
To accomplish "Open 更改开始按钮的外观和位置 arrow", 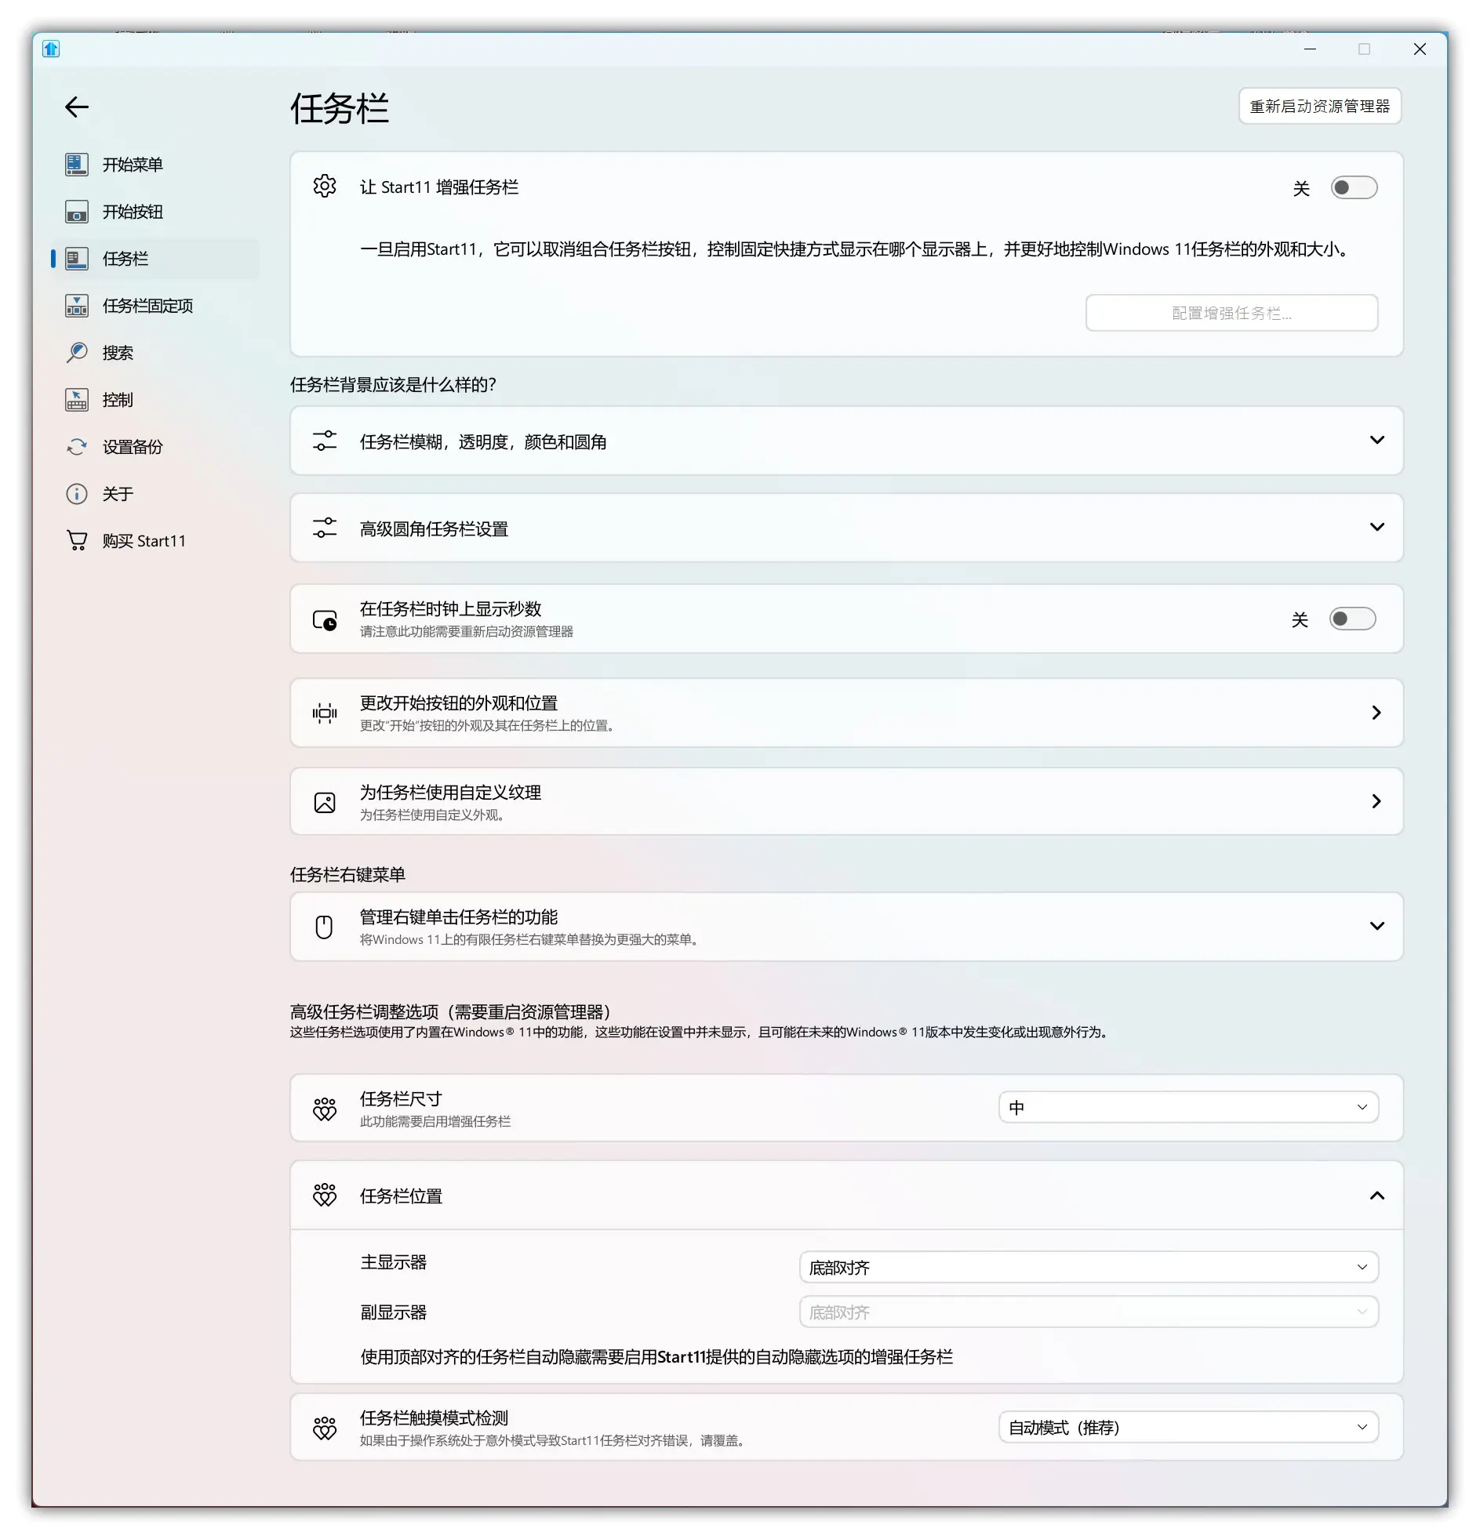I will pyautogui.click(x=1376, y=712).
